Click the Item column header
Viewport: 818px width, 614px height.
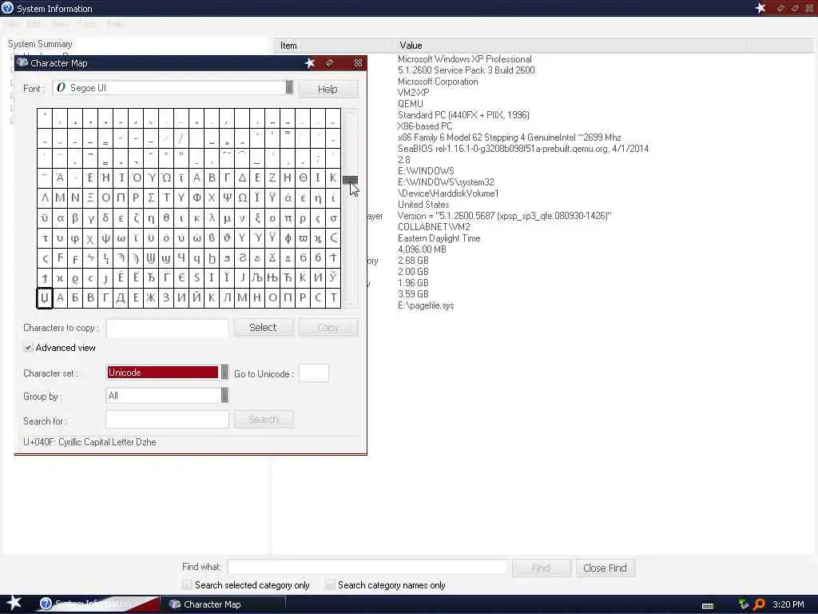click(x=333, y=46)
